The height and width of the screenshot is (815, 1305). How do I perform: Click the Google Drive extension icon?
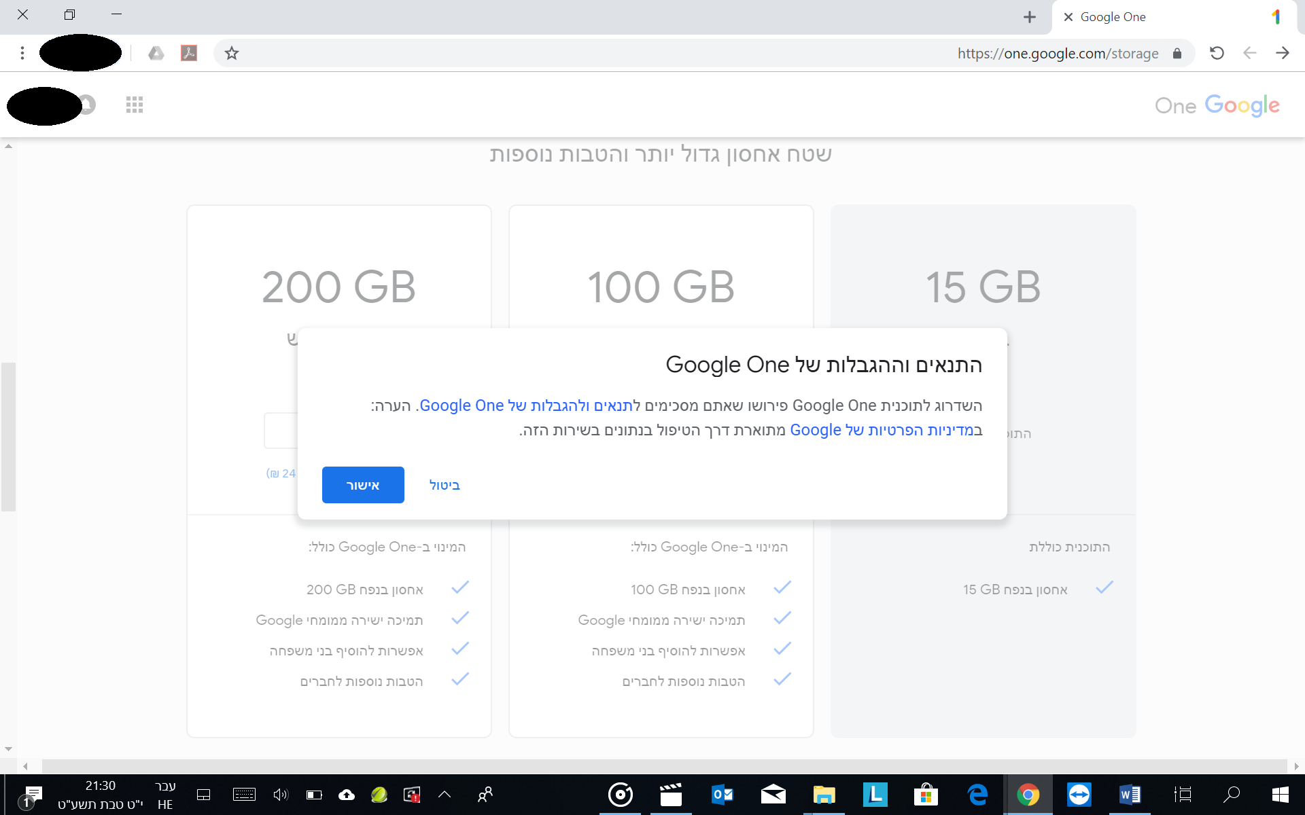tap(156, 53)
